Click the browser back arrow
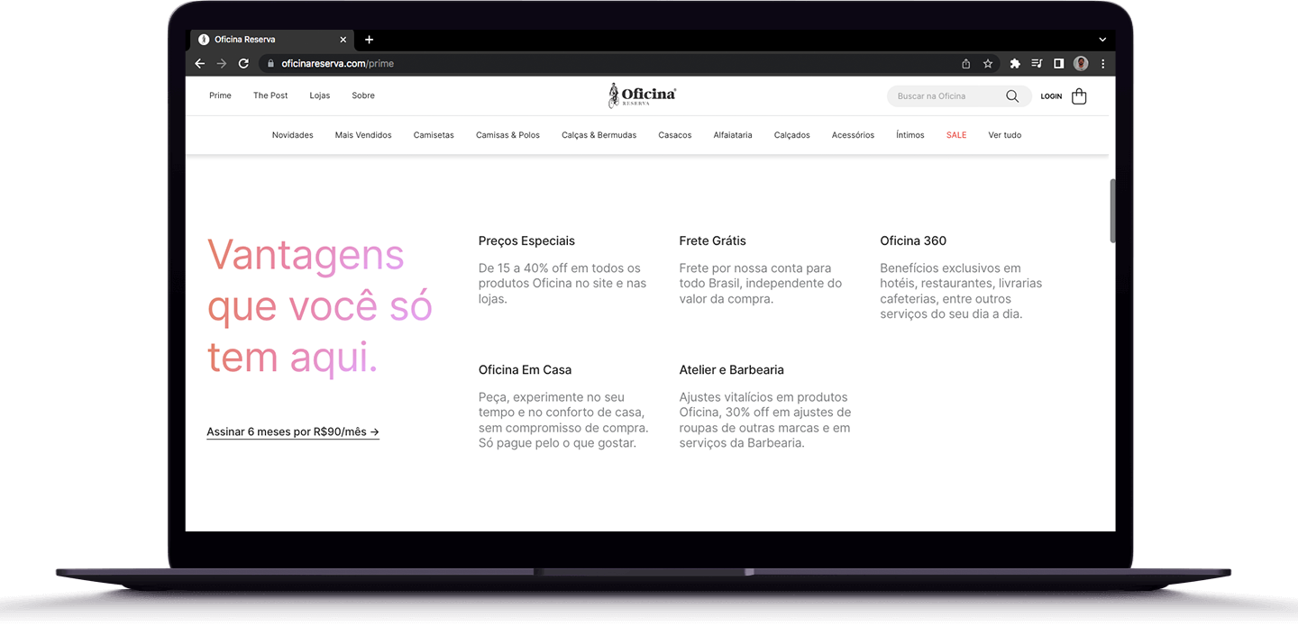 point(200,64)
